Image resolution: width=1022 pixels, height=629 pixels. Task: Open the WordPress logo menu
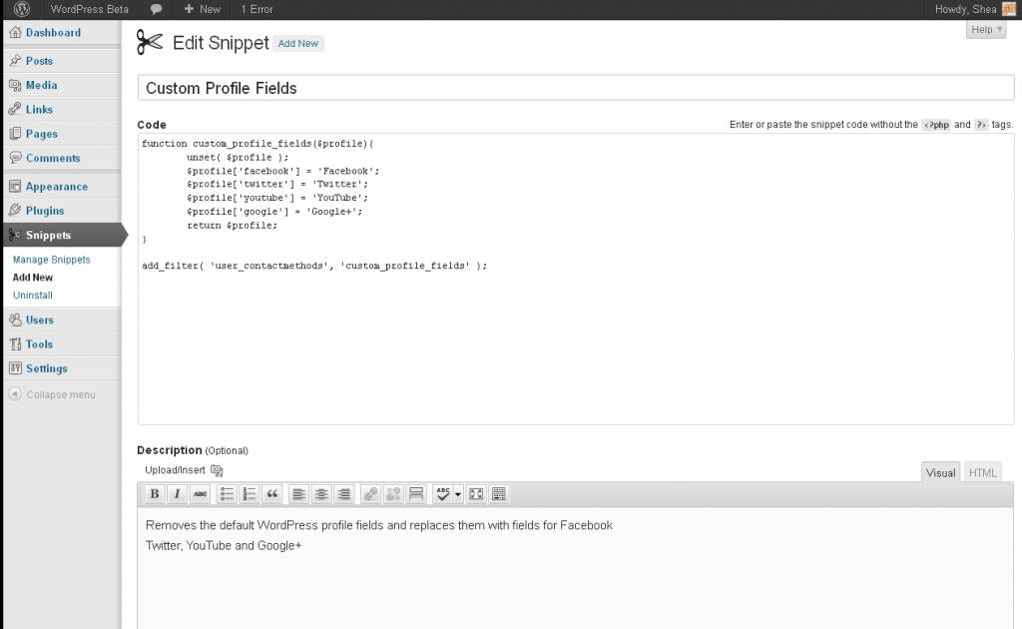[21, 9]
